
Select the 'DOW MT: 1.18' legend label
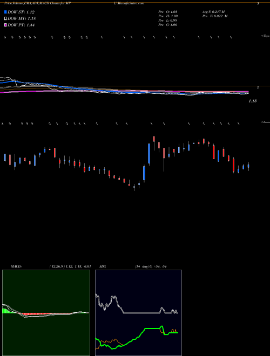[22, 19]
